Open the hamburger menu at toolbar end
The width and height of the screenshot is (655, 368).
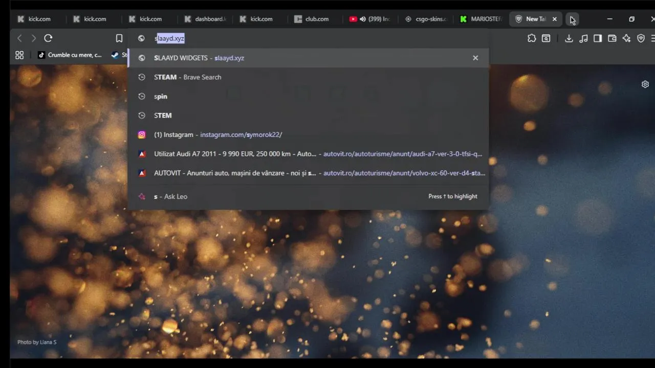[x=652, y=38]
